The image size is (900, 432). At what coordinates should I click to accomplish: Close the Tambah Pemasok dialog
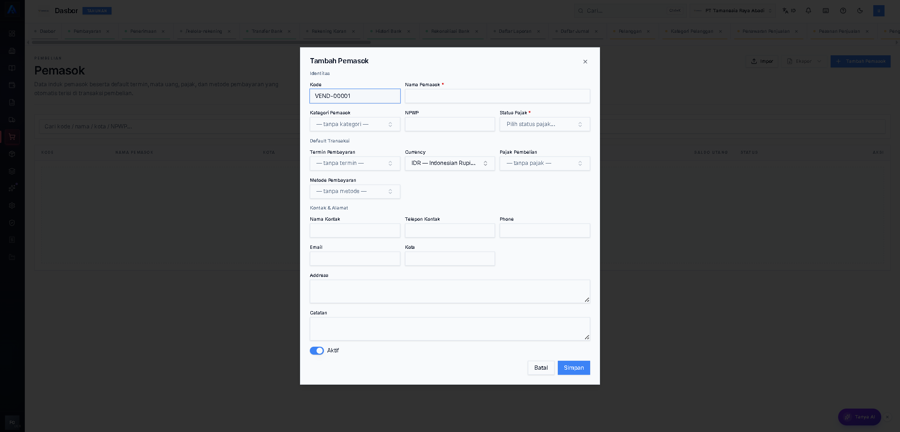(585, 62)
